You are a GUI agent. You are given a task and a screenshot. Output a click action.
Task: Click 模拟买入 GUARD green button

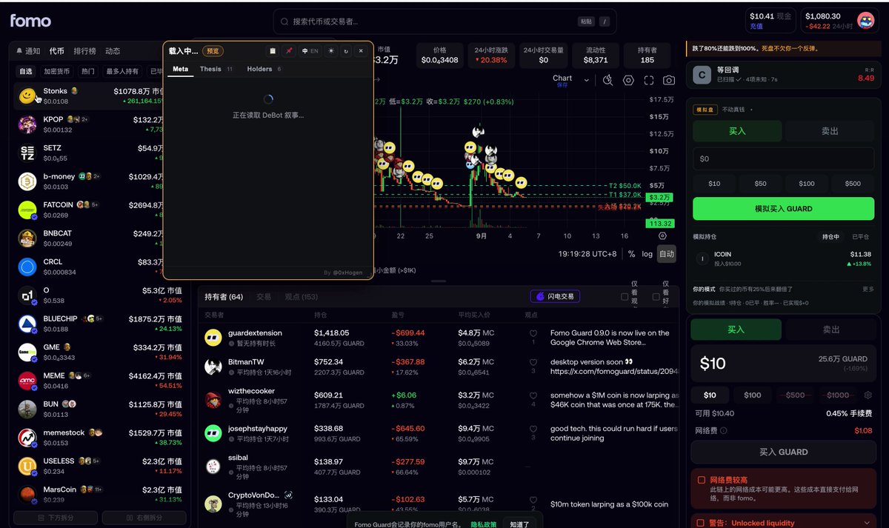point(783,209)
